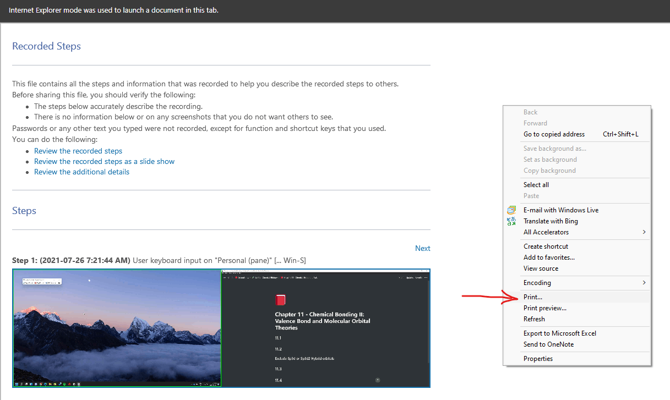Open File Explorer icon in the screenshot taskbar
The image size is (670, 400).
51,383
